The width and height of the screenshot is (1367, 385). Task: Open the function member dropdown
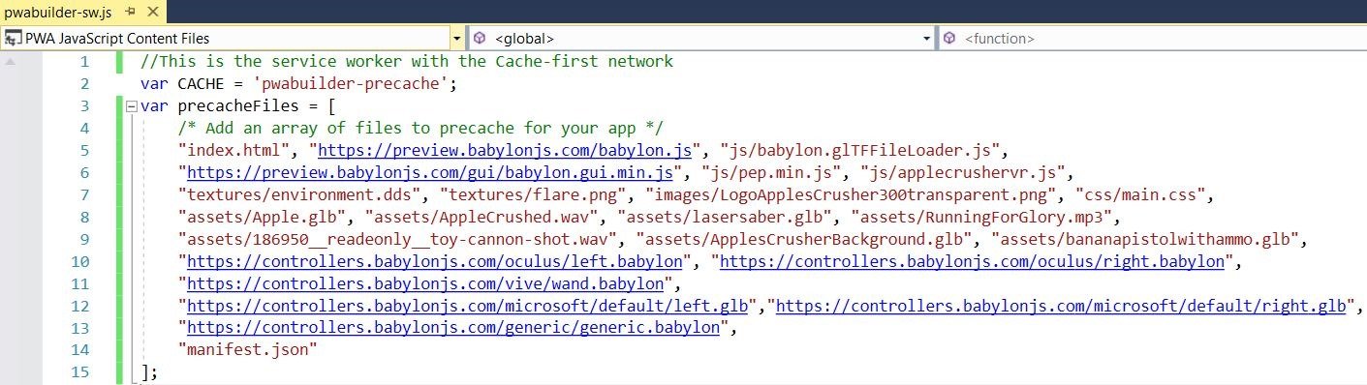(x=1153, y=39)
